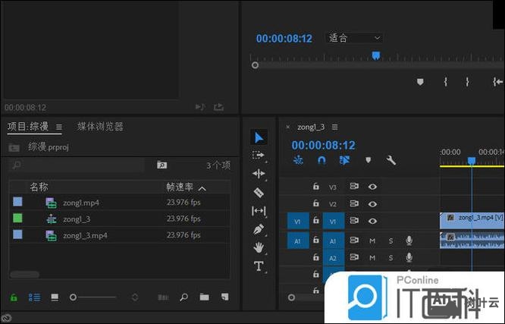Toggle insert sequences as nests button

click(x=298, y=160)
